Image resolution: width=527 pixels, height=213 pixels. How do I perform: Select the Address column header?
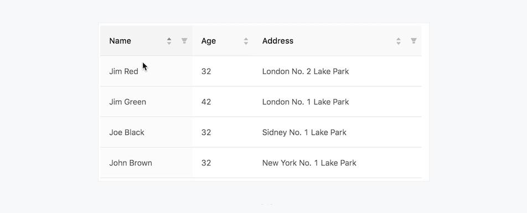click(338, 40)
